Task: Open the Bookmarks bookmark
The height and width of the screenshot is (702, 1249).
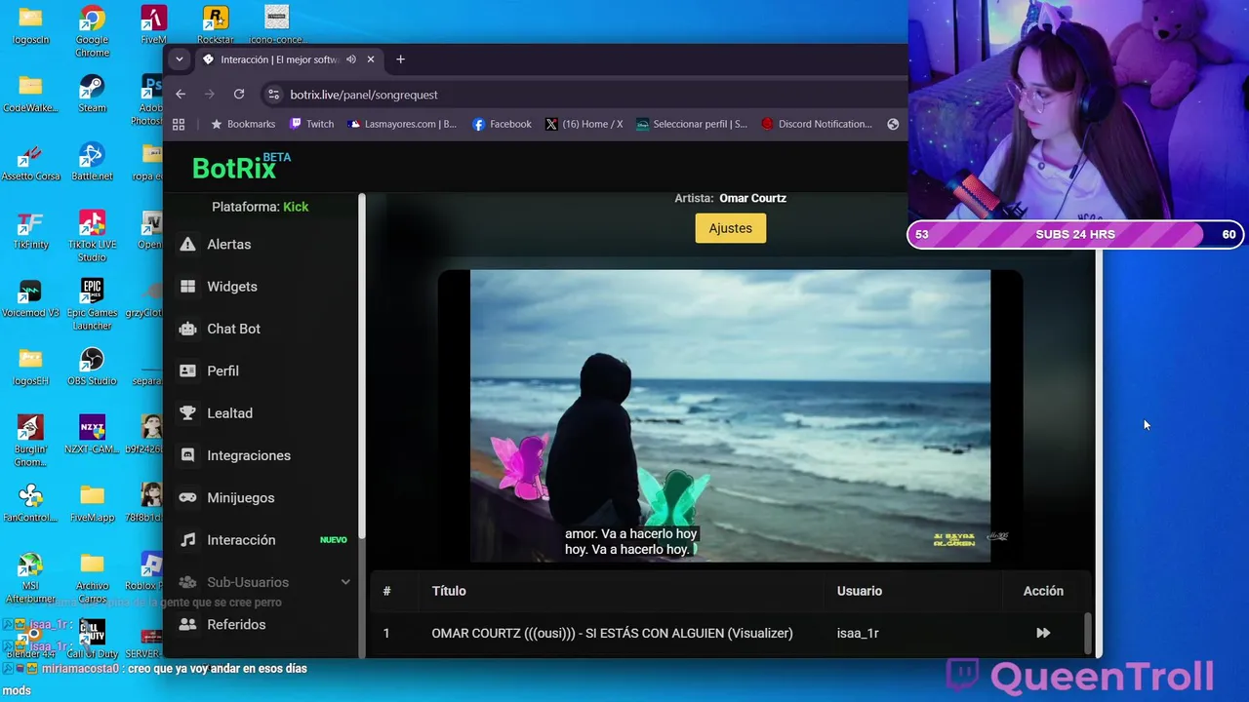Action: [x=243, y=124]
